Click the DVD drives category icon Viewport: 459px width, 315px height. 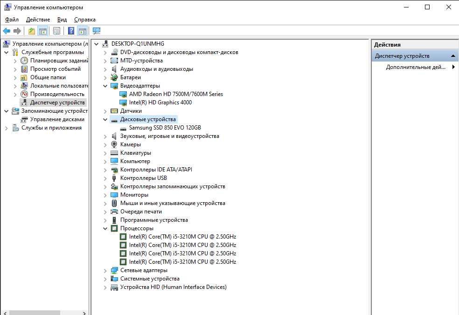[x=114, y=52]
